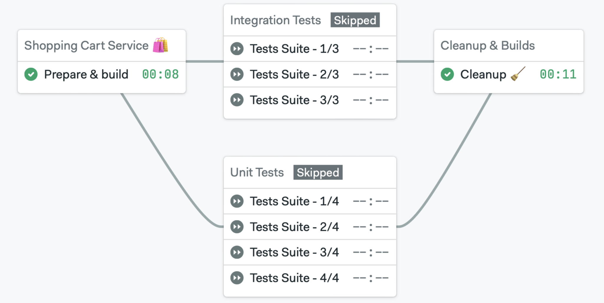This screenshot has height=303, width=604.
Task: Click the shopping bags emoji in Shopping Cart Service
Action: 162,45
